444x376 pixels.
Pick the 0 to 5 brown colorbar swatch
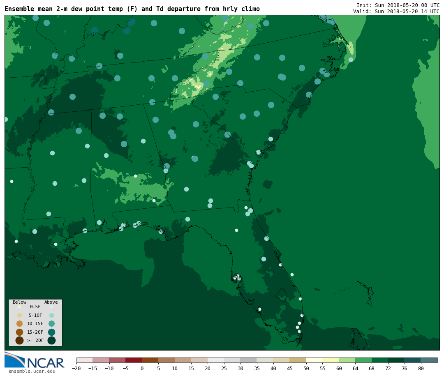click(150, 360)
